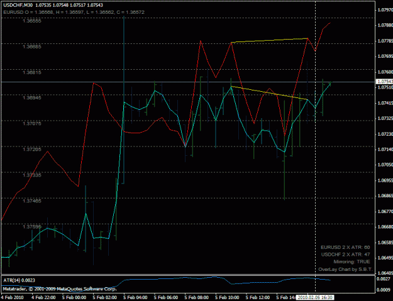This screenshot has width=393, height=301.
Task: Click the EURUSD overlay level 1.37205
Action: tap(32, 150)
